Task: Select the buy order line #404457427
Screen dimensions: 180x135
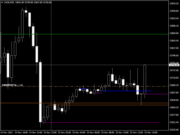Action: click(x=85, y=86)
